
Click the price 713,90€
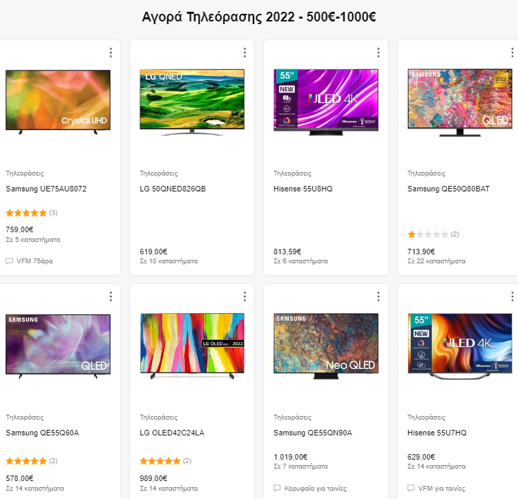(421, 252)
